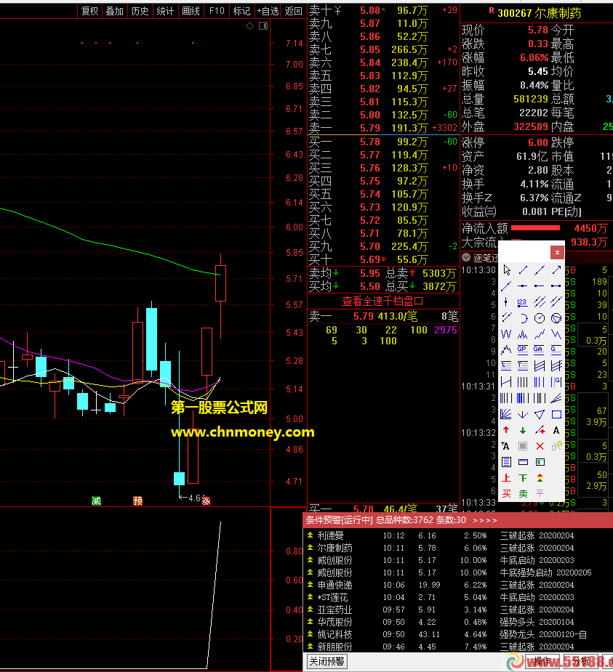Select the rectangle drawing tool
Screen dimensions: 613x672
tap(556, 414)
